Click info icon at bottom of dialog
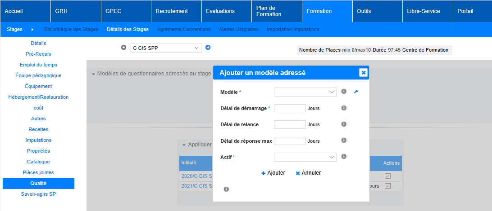The height and width of the screenshot is (211, 492). click(x=226, y=189)
